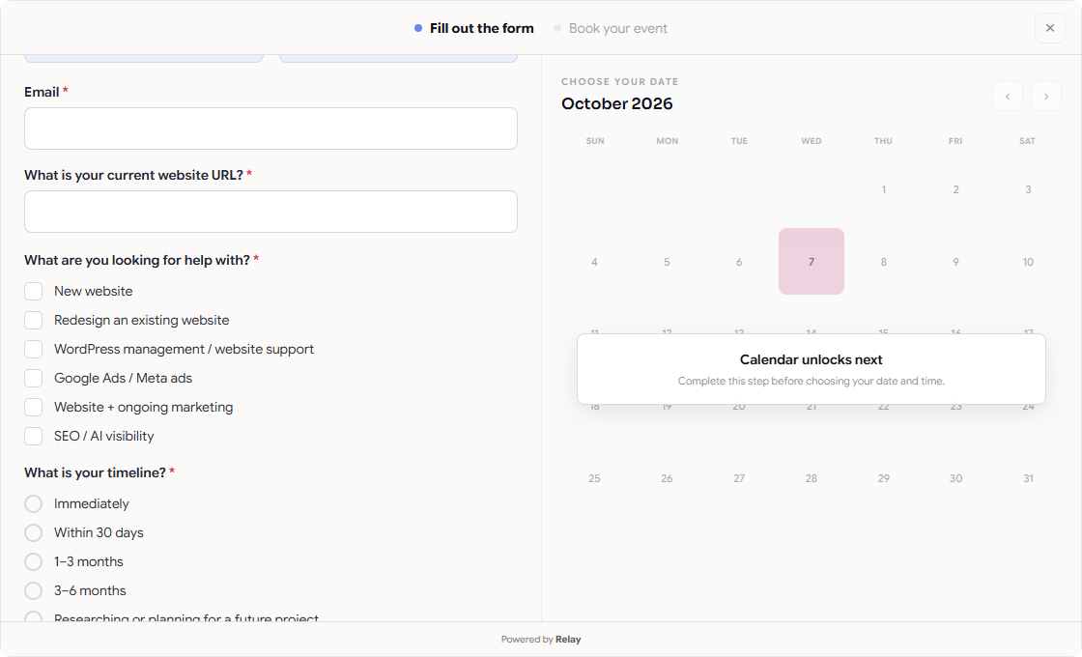Select October 27 on the calendar

click(739, 478)
